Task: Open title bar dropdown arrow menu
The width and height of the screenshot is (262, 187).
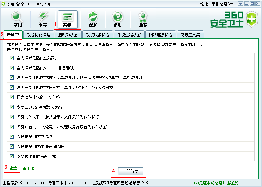Action: tap(240, 4)
